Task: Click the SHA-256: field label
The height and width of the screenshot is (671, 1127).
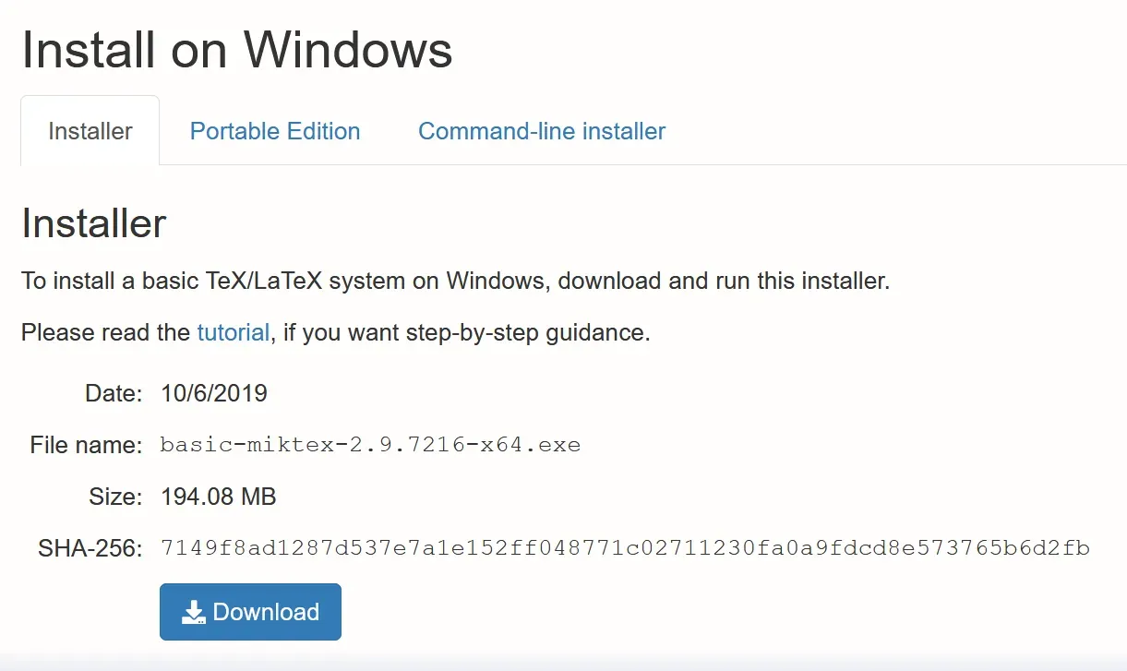Action: point(90,549)
